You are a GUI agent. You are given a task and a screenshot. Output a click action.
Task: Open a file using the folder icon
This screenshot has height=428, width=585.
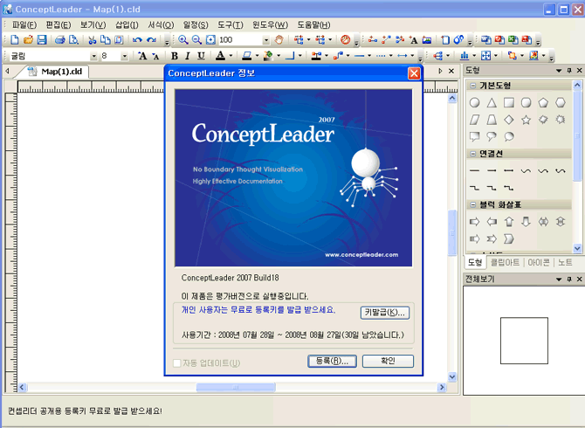[28, 39]
